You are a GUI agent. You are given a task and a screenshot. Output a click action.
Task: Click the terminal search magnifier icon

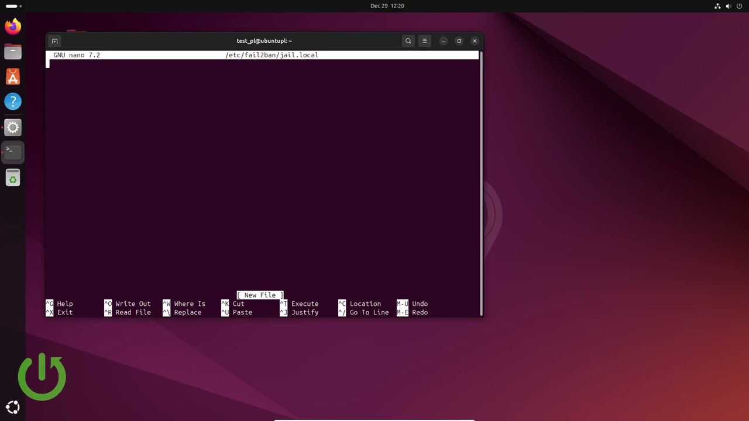[x=408, y=41]
